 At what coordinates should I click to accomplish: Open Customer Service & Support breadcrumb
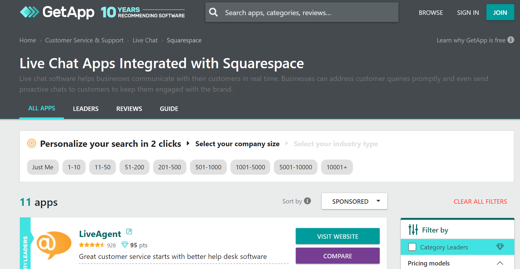(x=84, y=40)
